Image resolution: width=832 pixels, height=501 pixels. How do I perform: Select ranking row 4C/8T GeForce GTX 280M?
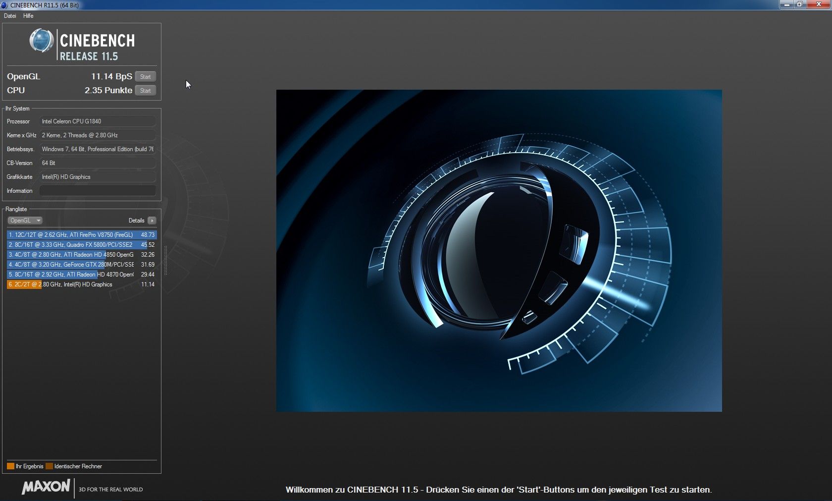[x=82, y=265]
